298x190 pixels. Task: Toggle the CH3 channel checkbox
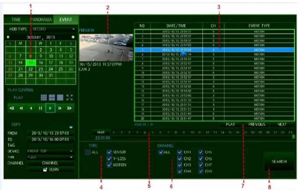(x=180, y=165)
